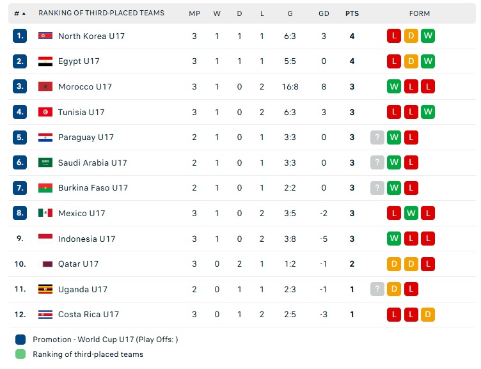Open the Indonesia U17 team link

(x=86, y=239)
